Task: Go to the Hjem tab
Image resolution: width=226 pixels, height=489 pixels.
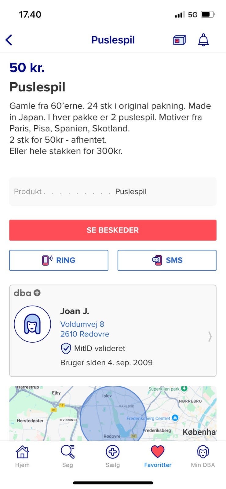Action: click(x=22, y=456)
